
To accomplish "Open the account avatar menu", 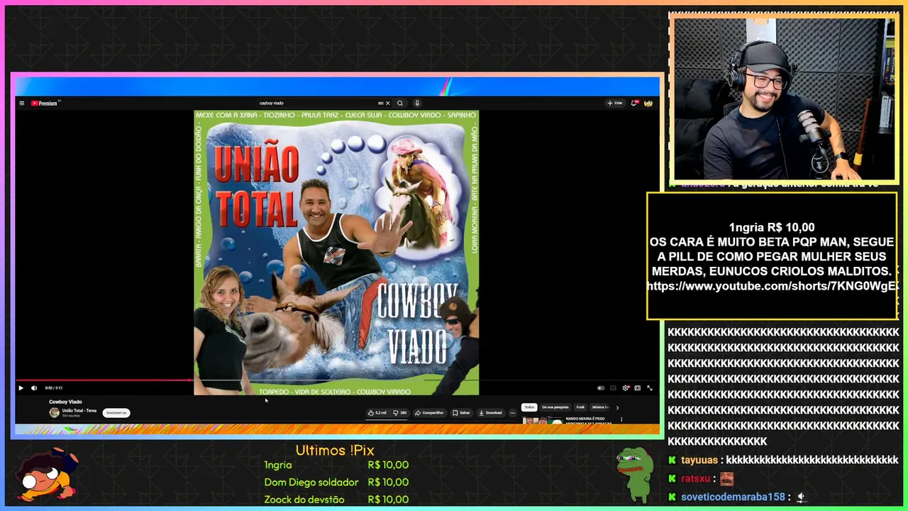I will [x=648, y=103].
